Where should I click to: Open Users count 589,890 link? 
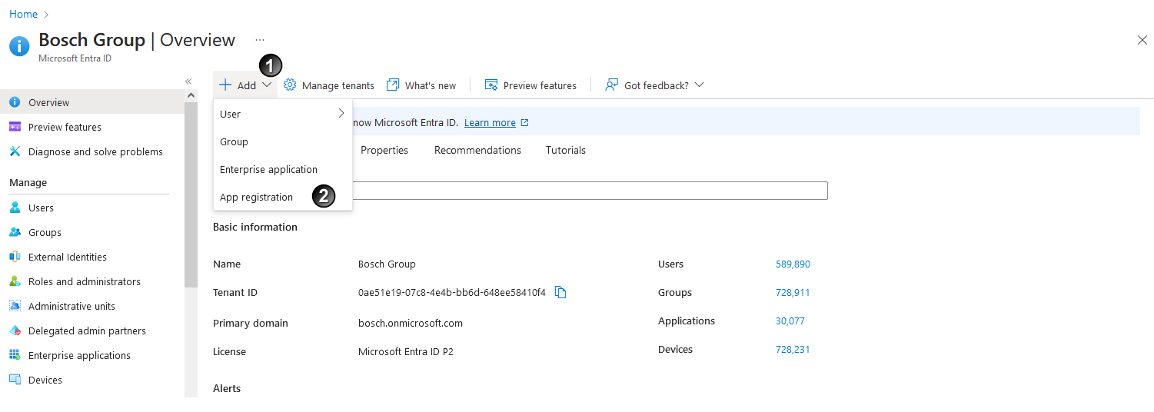(793, 264)
